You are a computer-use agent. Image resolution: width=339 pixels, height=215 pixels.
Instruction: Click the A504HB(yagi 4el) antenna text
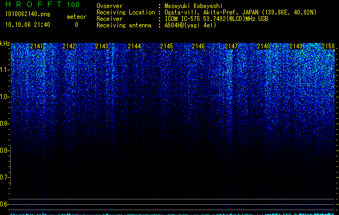[x=190, y=25]
